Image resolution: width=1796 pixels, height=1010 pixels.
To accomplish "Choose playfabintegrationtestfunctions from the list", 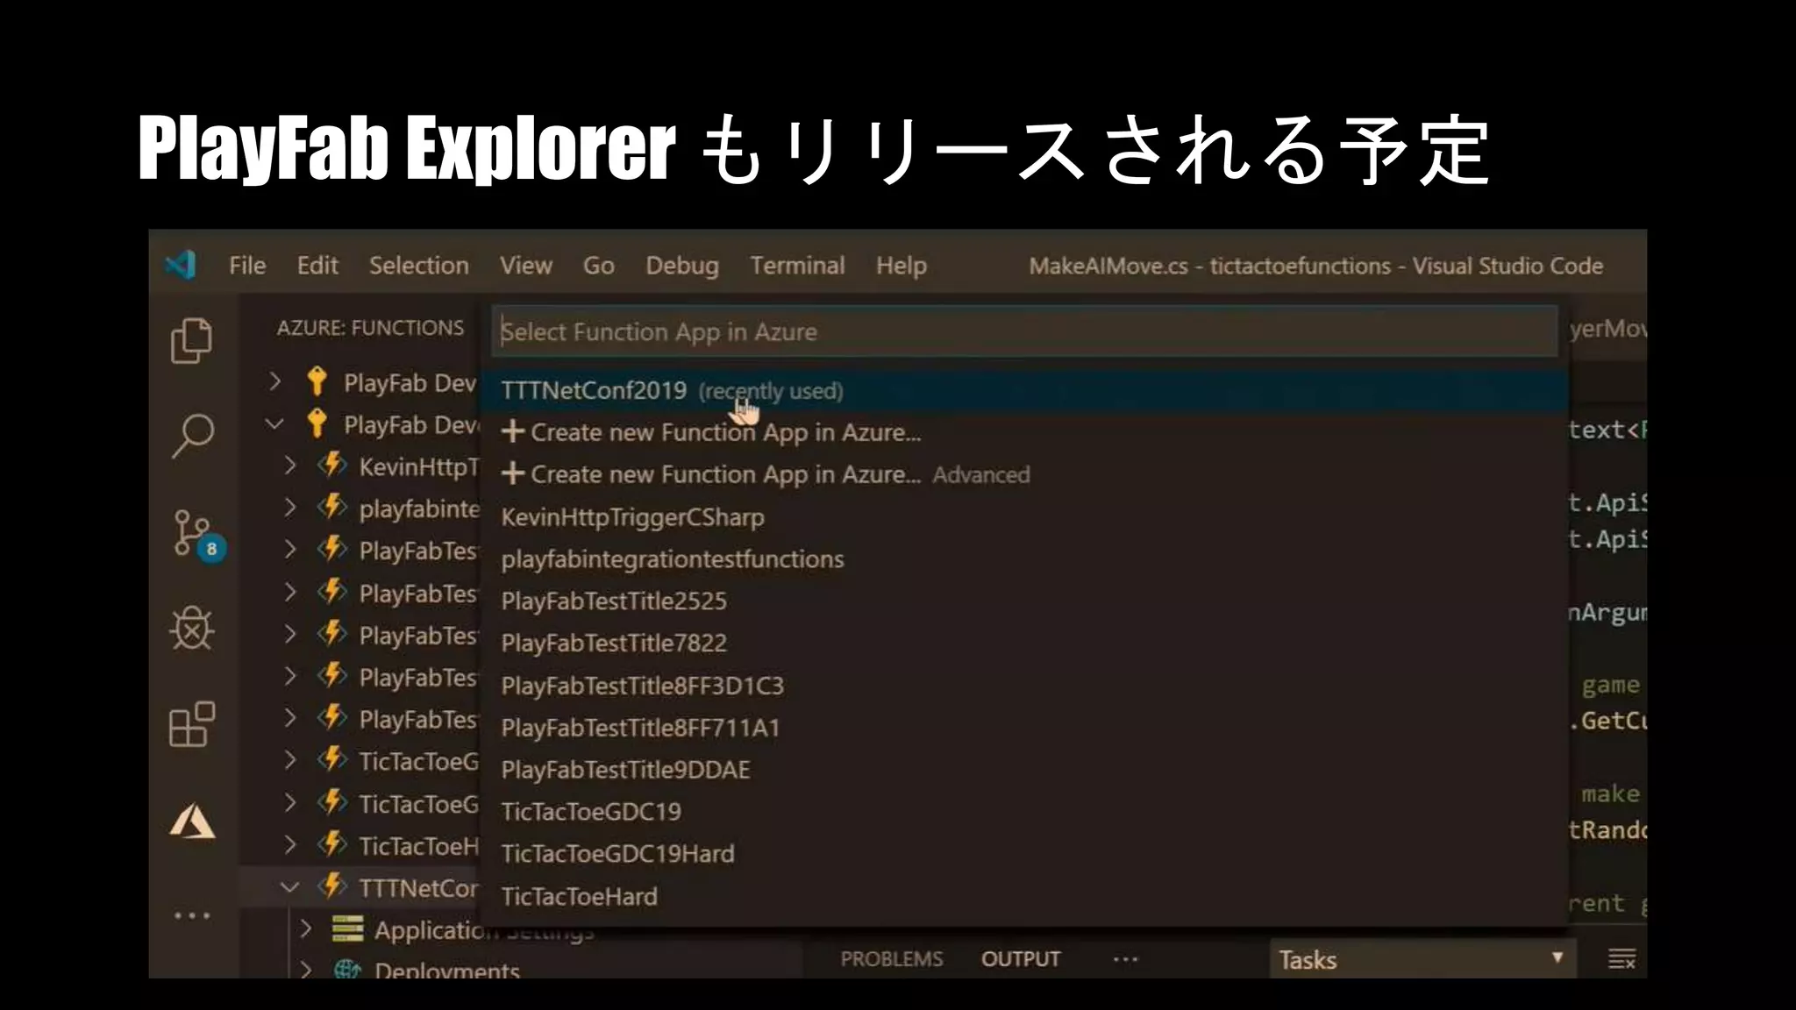I will point(1024,558).
